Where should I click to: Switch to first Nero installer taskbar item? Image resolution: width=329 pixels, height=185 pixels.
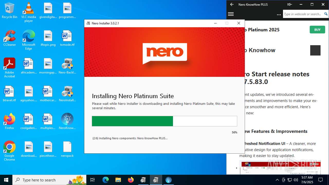pos(143,180)
